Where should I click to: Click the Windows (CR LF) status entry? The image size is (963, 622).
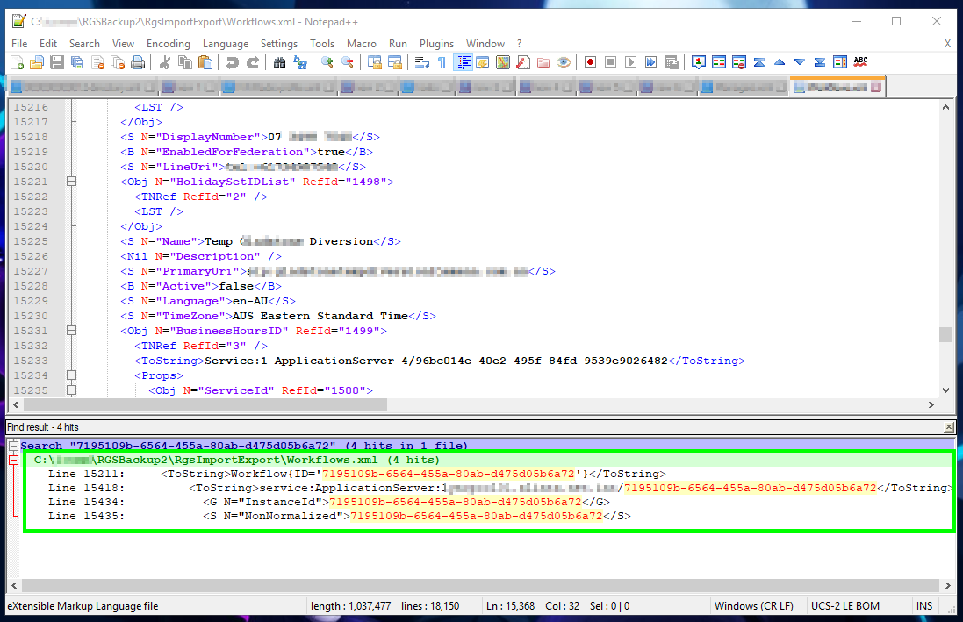point(753,606)
